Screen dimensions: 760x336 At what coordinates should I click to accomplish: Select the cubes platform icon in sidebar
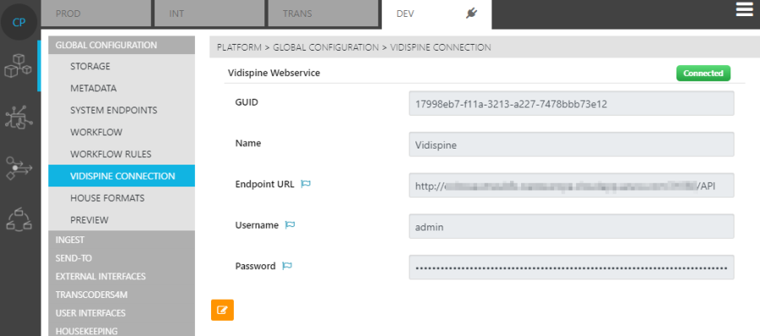click(x=18, y=66)
